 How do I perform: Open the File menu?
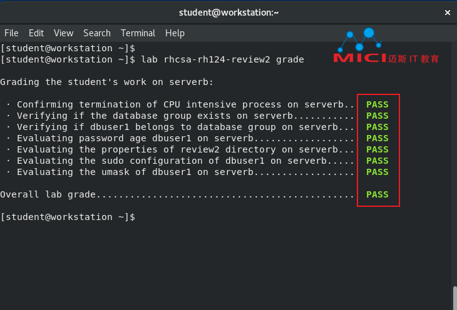pyautogui.click(x=11, y=33)
